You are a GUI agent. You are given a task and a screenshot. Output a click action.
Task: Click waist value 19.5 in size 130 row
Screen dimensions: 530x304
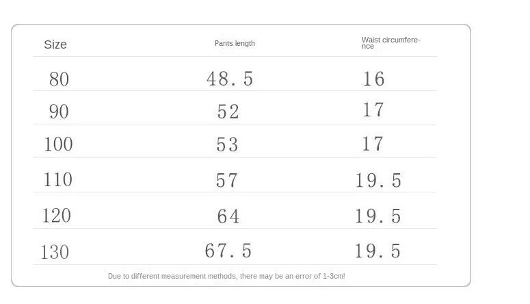click(x=377, y=251)
